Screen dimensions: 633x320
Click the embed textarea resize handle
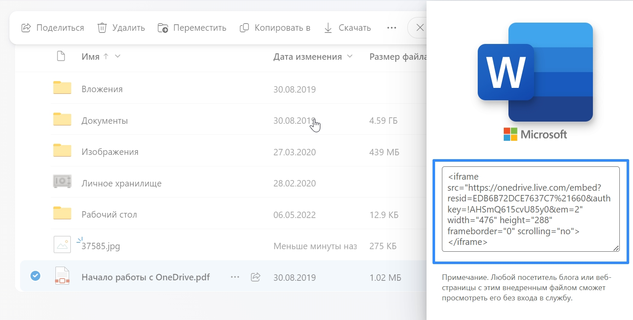click(x=616, y=248)
